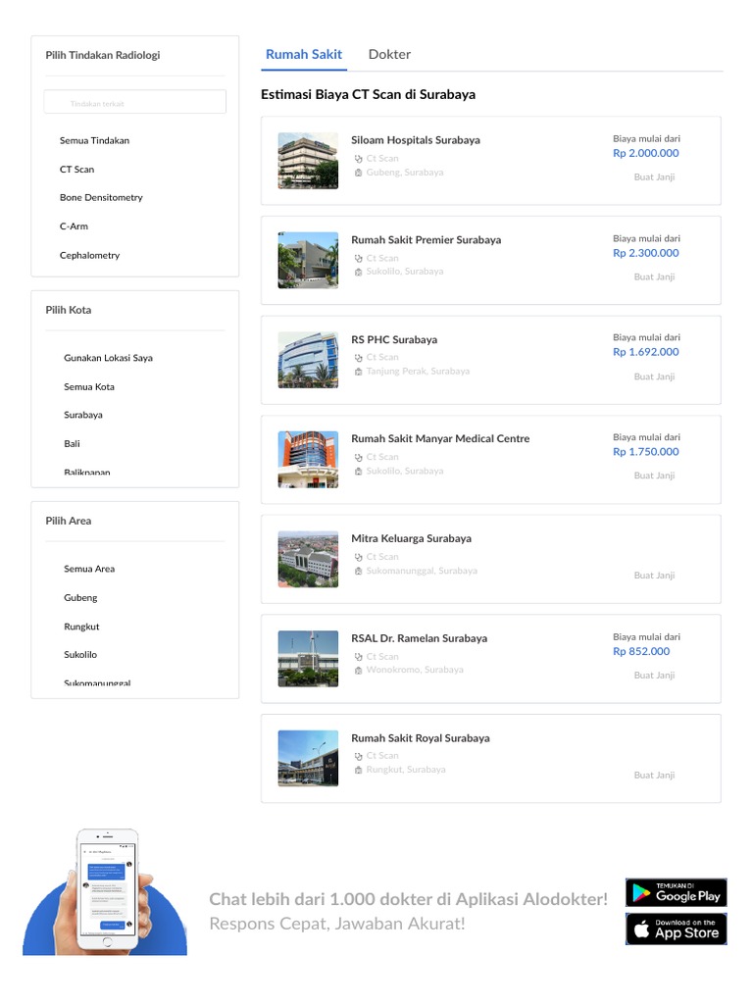
Task: Click the phone chat app image
Action: 105,890
